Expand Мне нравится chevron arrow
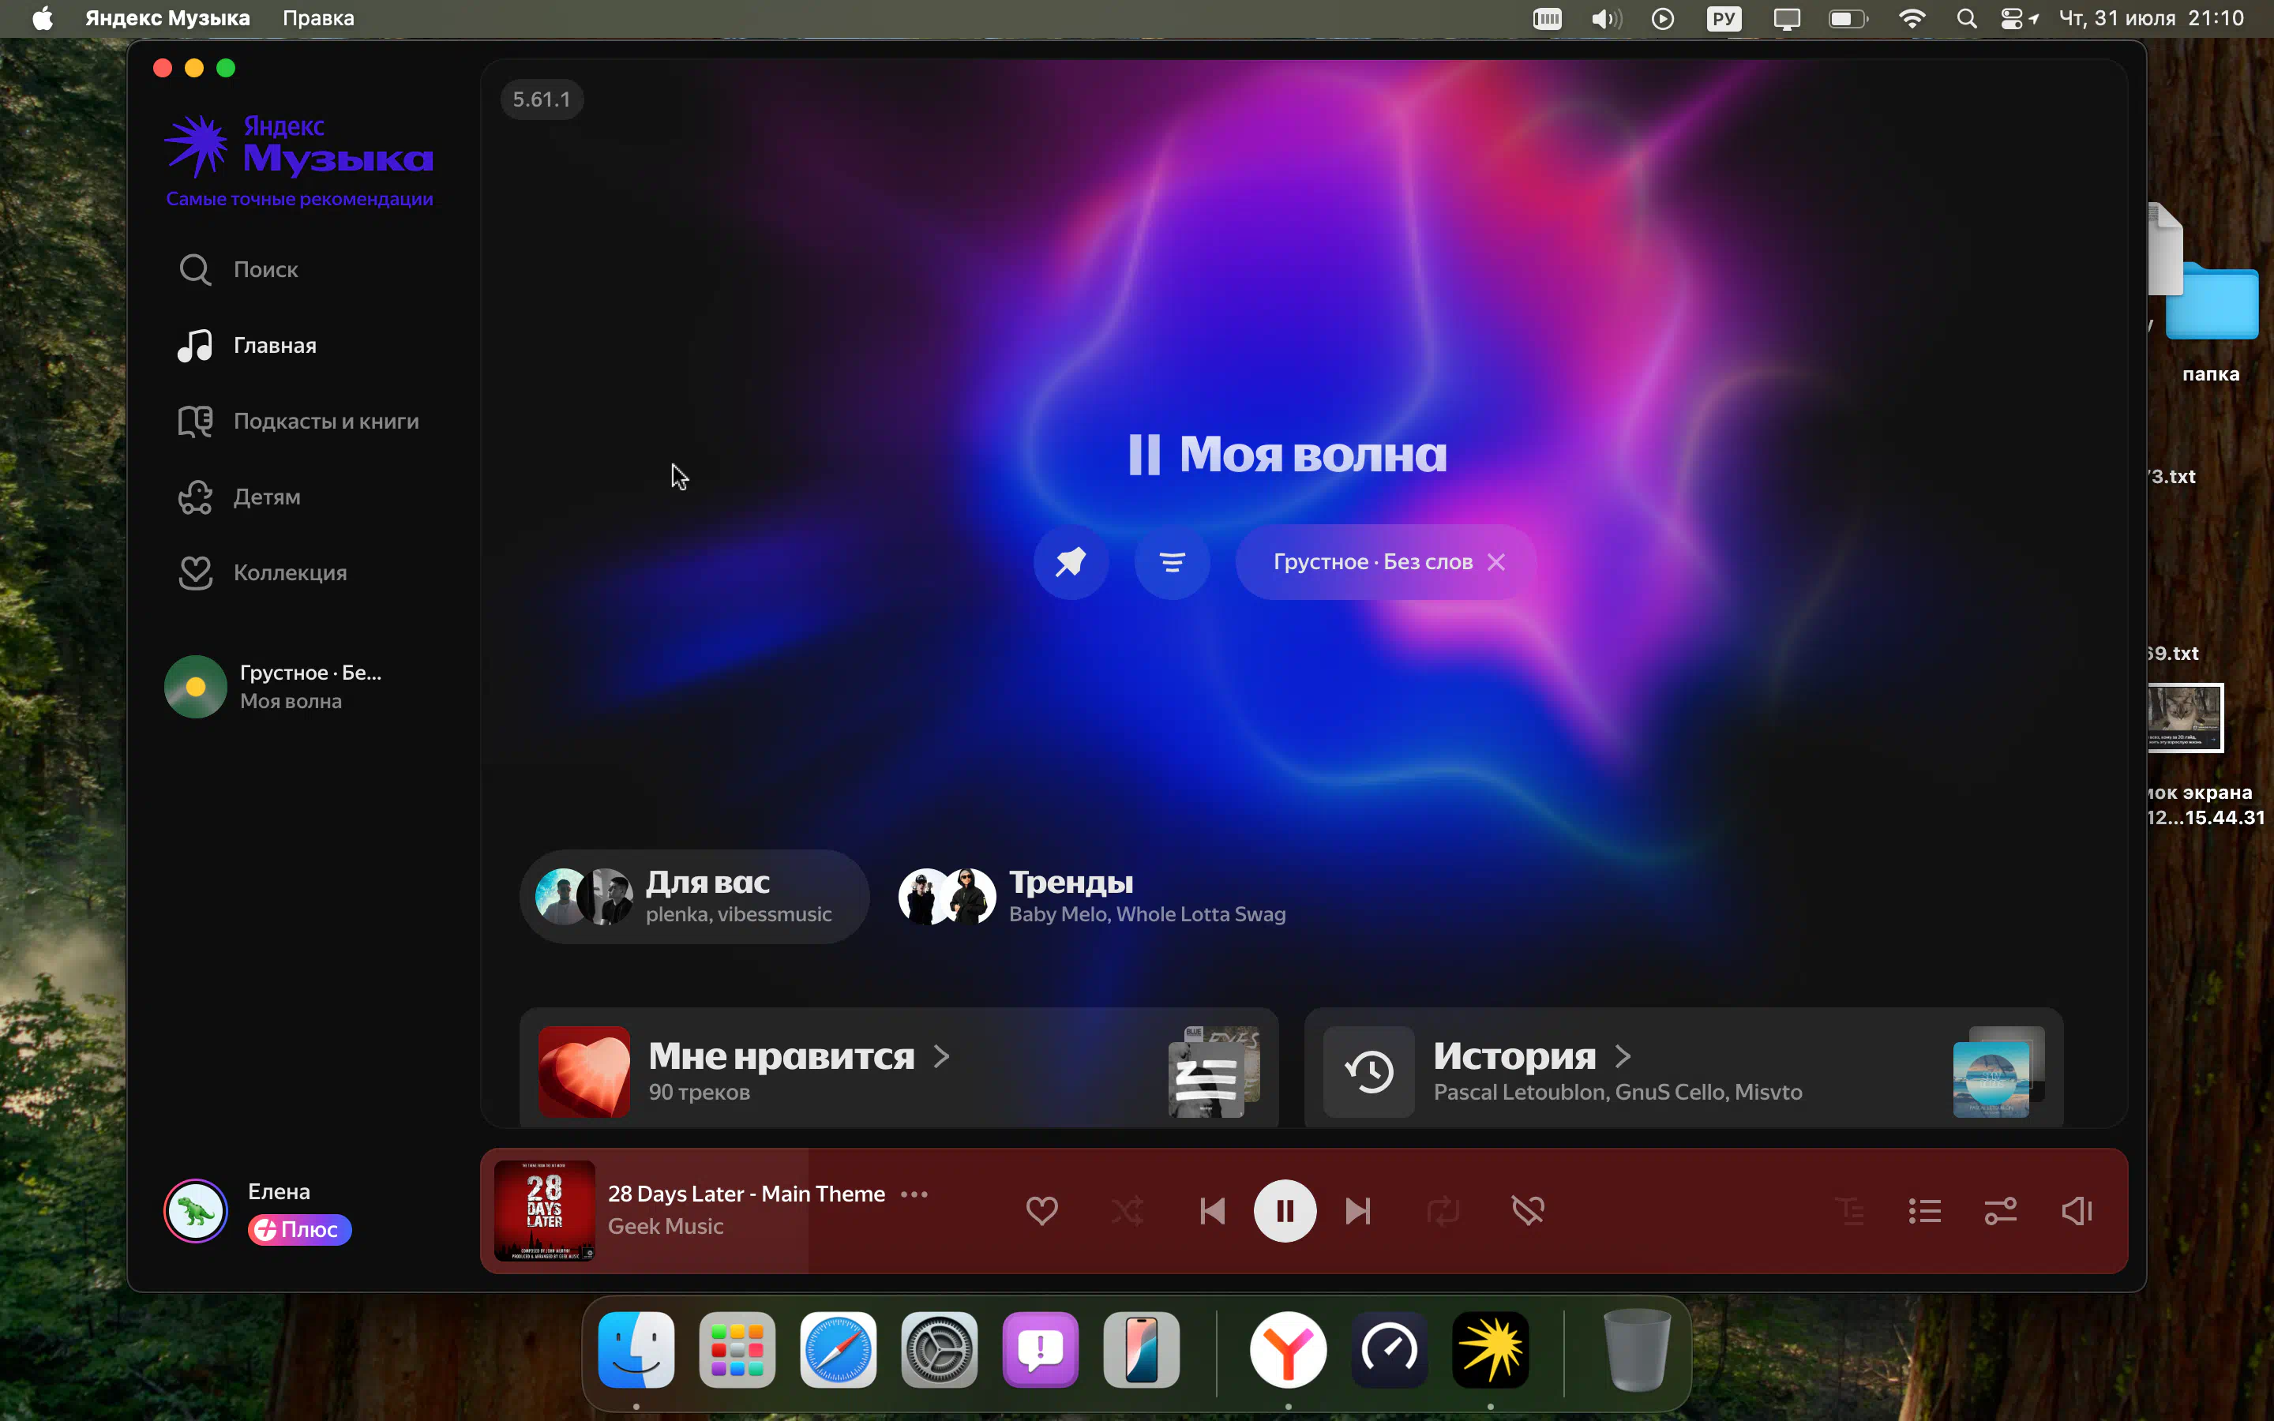Viewport: 2274px width, 1421px height. (x=941, y=1057)
